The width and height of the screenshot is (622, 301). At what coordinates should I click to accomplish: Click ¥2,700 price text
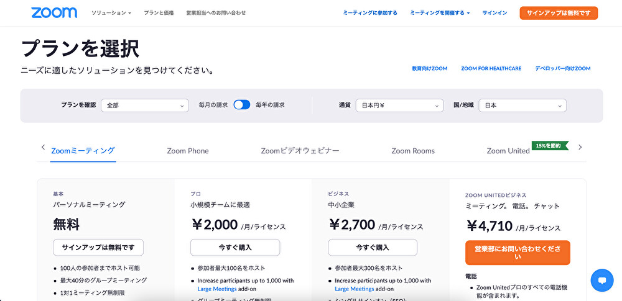[x=352, y=225]
